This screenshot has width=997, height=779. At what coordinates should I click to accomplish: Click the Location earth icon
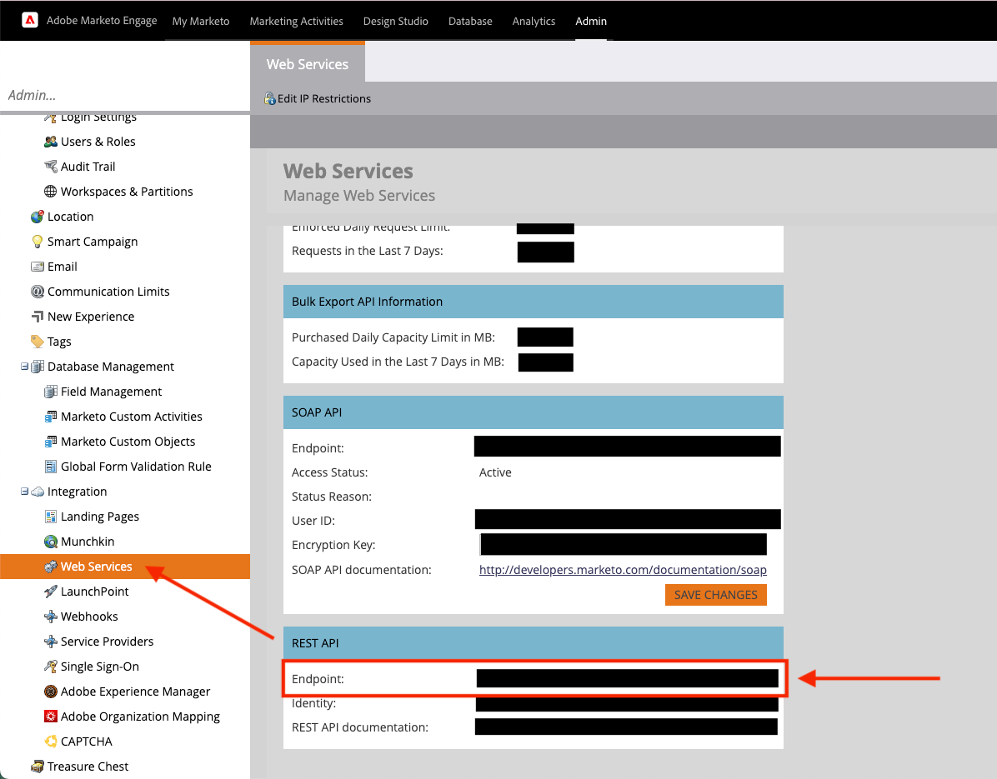pyautogui.click(x=38, y=217)
